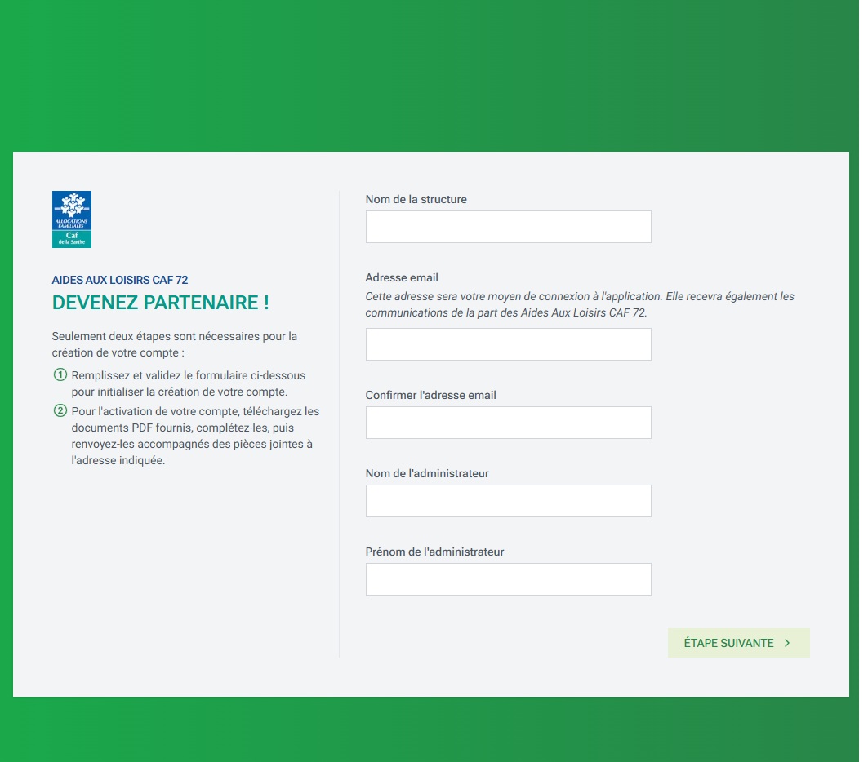Click the circled number 2 step icon
Image resolution: width=868 pixels, height=762 pixels.
pyautogui.click(x=60, y=411)
